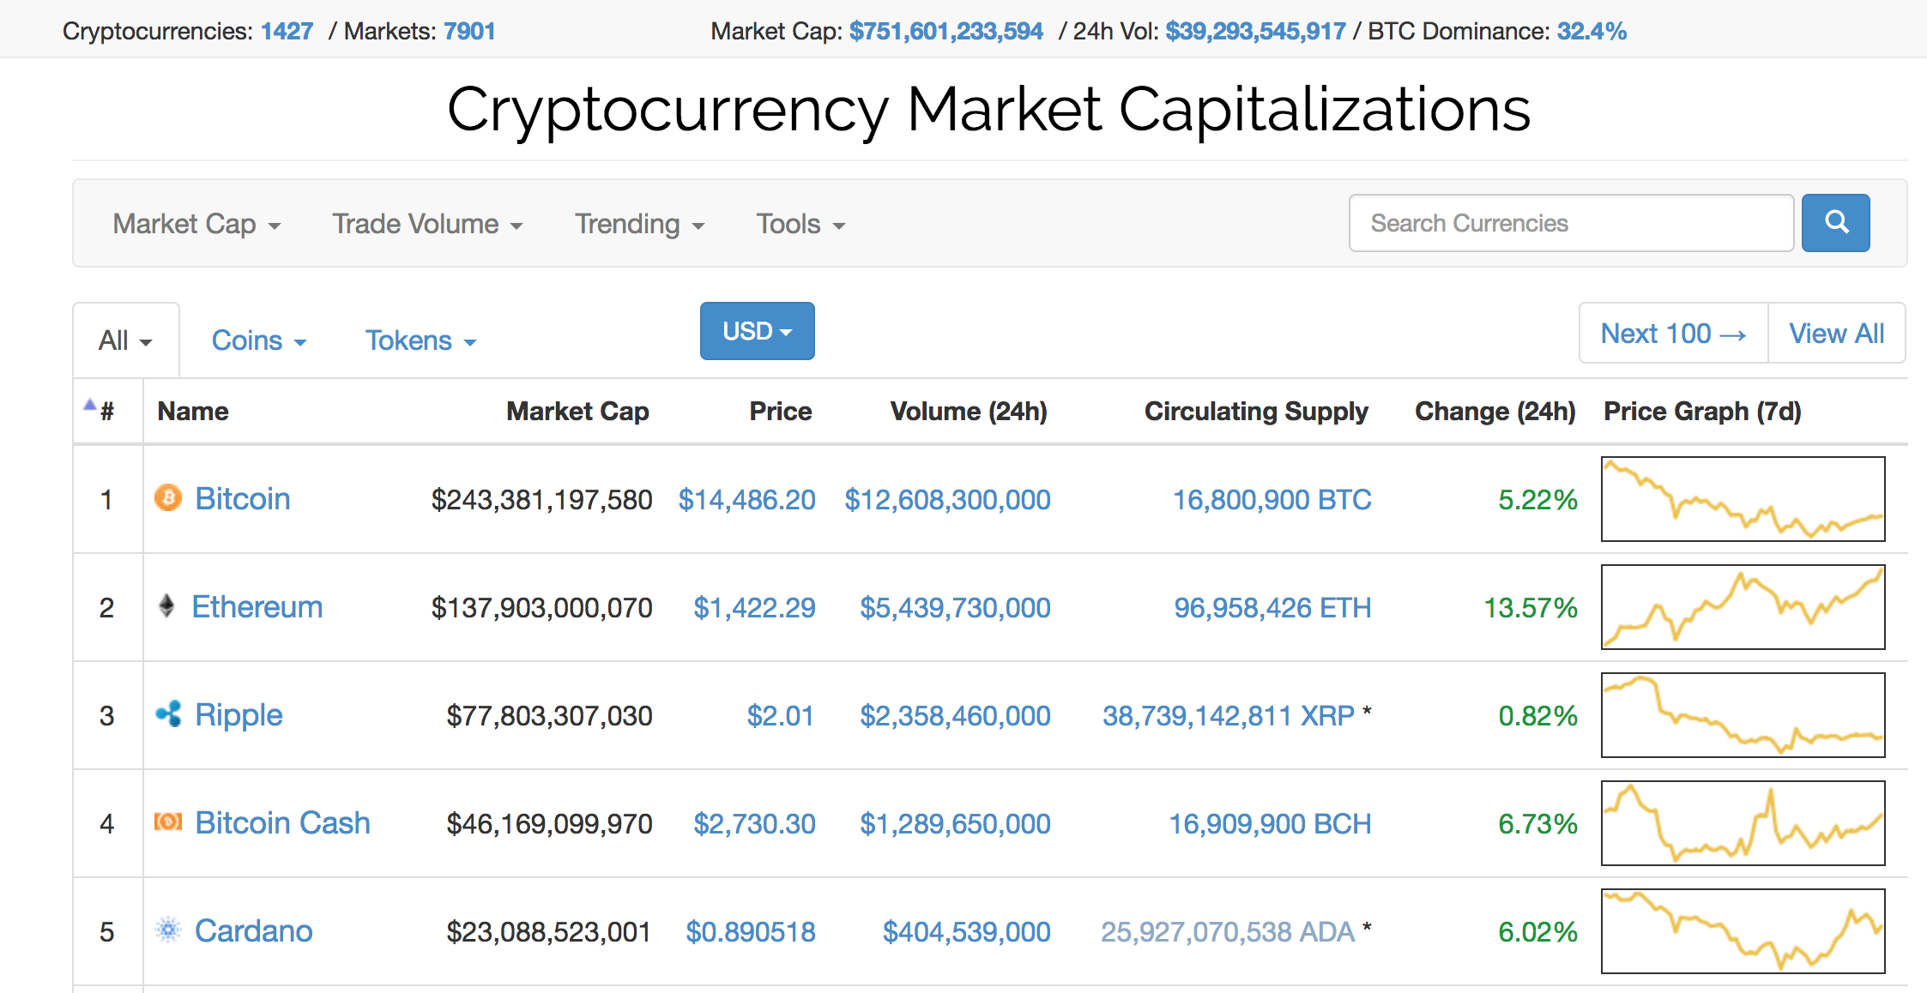Screen dimensions: 1927x993
Task: Click Ethereum 24h change 13.57%
Action: (1531, 607)
